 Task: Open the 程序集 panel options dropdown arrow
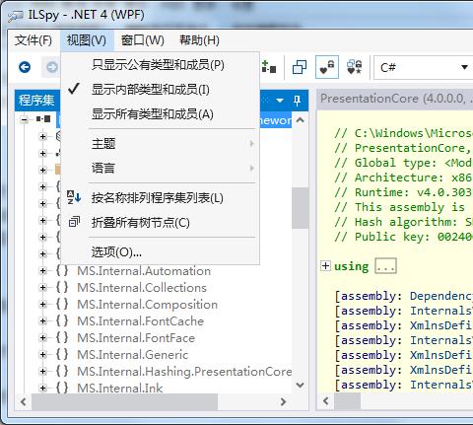click(280, 100)
